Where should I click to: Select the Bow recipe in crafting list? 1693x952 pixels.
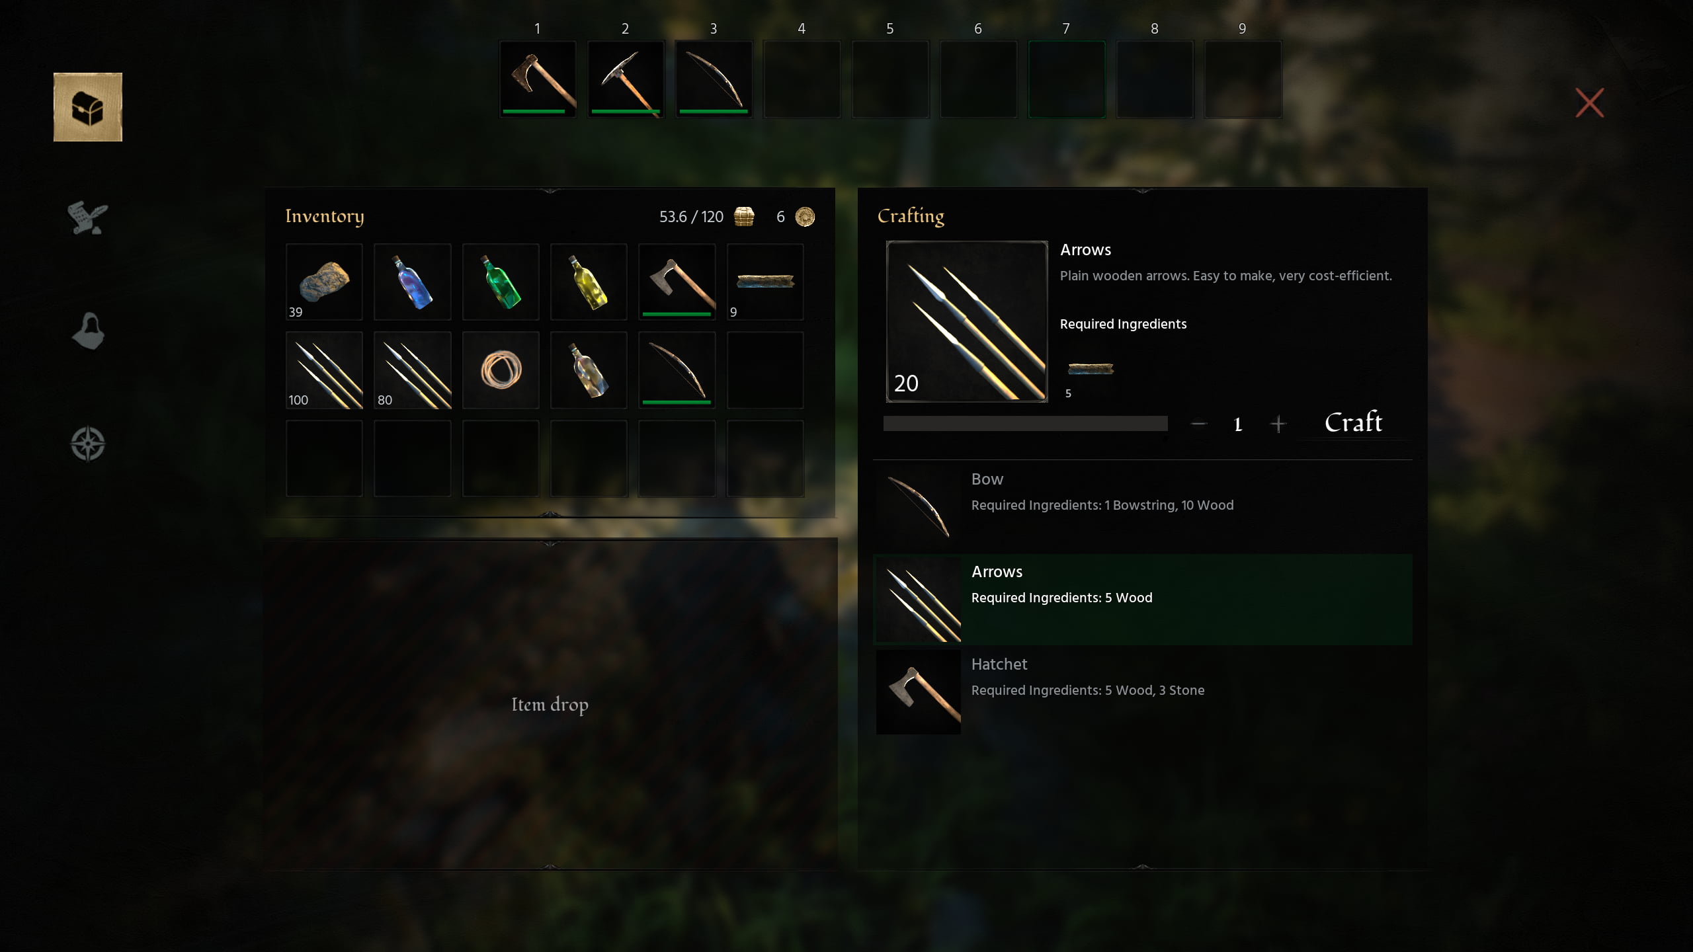[x=1143, y=506]
